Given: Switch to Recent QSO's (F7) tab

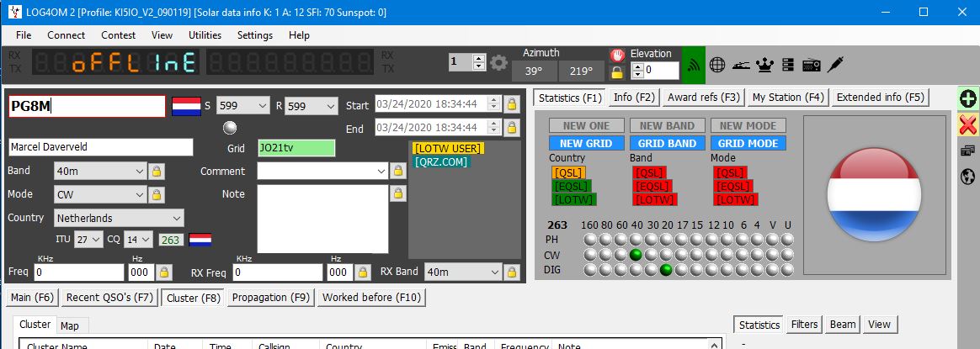Looking at the screenshot, I should point(109,298).
